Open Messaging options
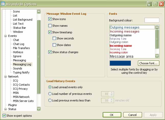Screen dimensions: 165x120 pos(19,60)
